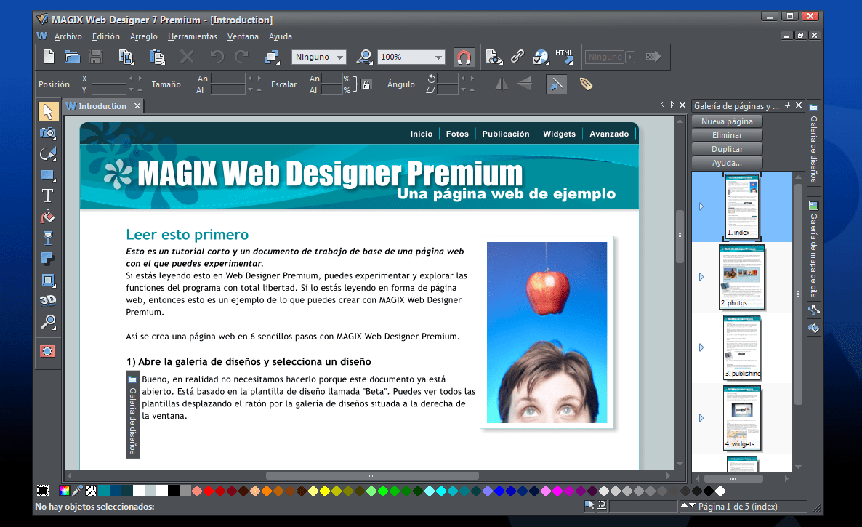Image resolution: width=862 pixels, height=527 pixels.
Task: Open the Edición menu
Action: pyautogui.click(x=106, y=36)
